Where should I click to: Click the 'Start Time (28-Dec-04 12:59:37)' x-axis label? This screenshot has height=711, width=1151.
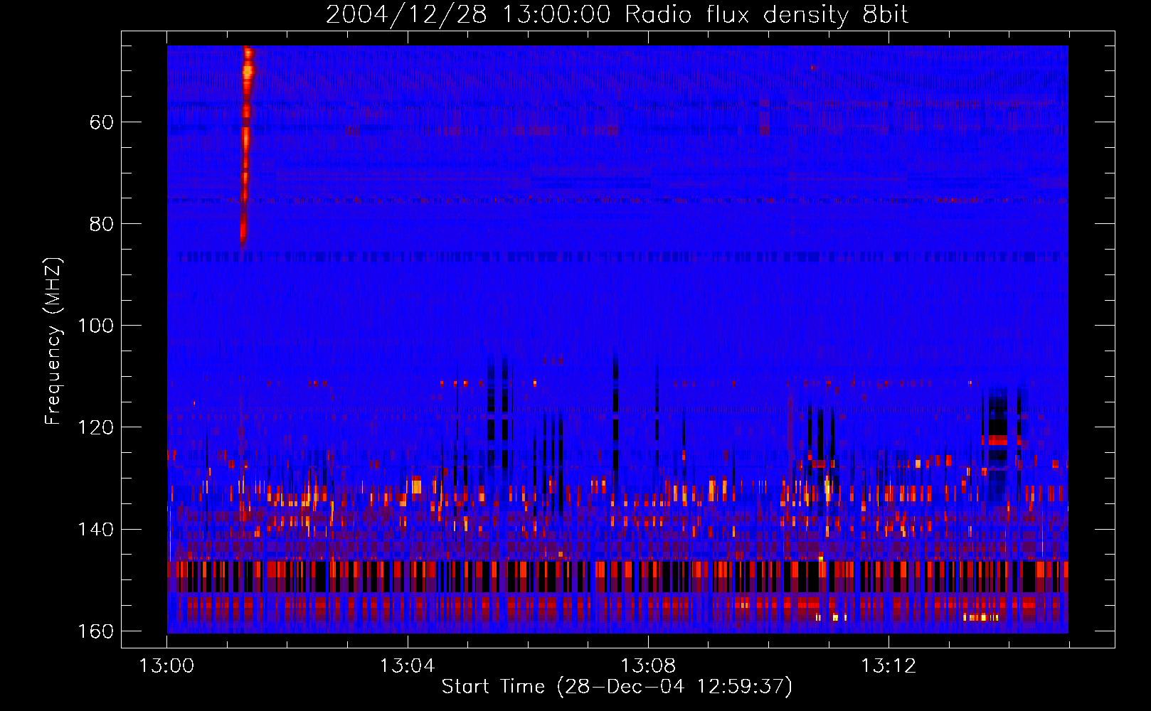point(617,687)
